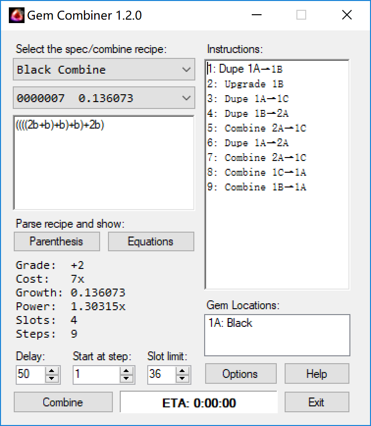Decrease the Slot limit spinner
This screenshot has width=371, height=426.
[183, 378]
